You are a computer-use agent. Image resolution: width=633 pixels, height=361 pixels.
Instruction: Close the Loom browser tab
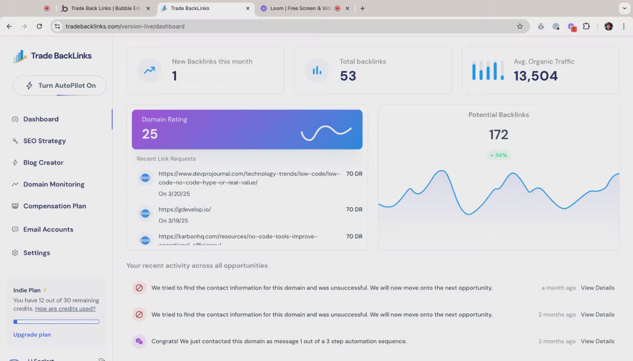(347, 9)
